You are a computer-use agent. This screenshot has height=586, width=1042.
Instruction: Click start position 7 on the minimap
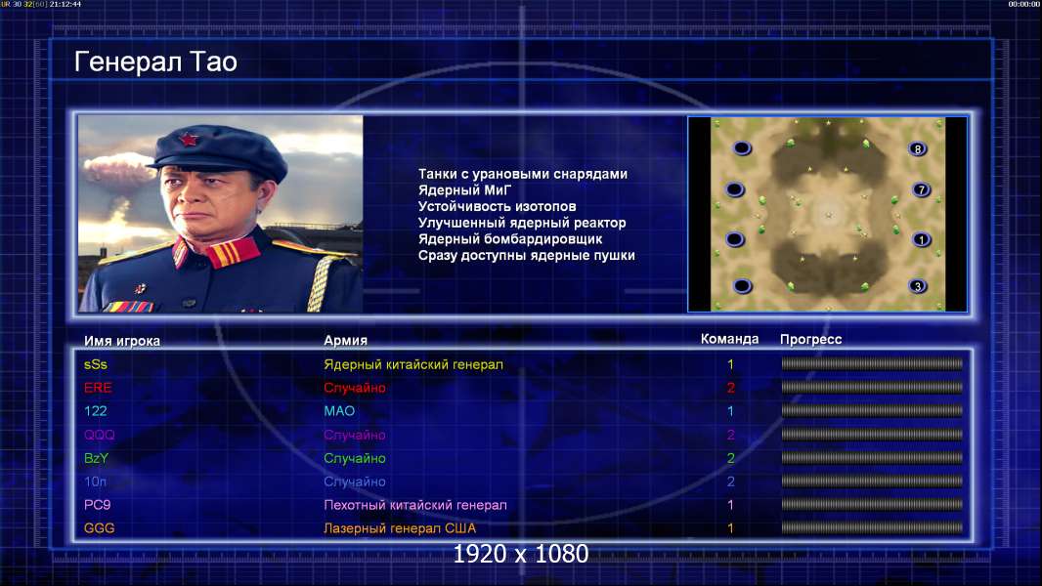coord(921,189)
